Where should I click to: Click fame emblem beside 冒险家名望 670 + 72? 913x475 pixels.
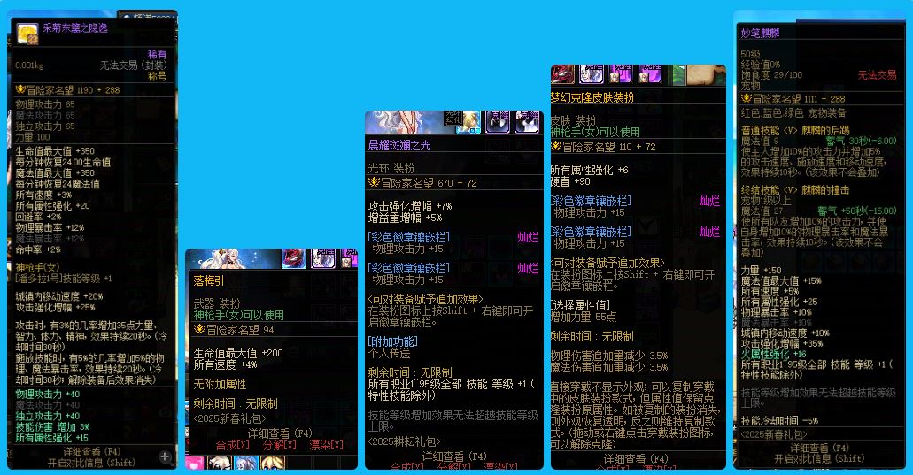tap(374, 182)
